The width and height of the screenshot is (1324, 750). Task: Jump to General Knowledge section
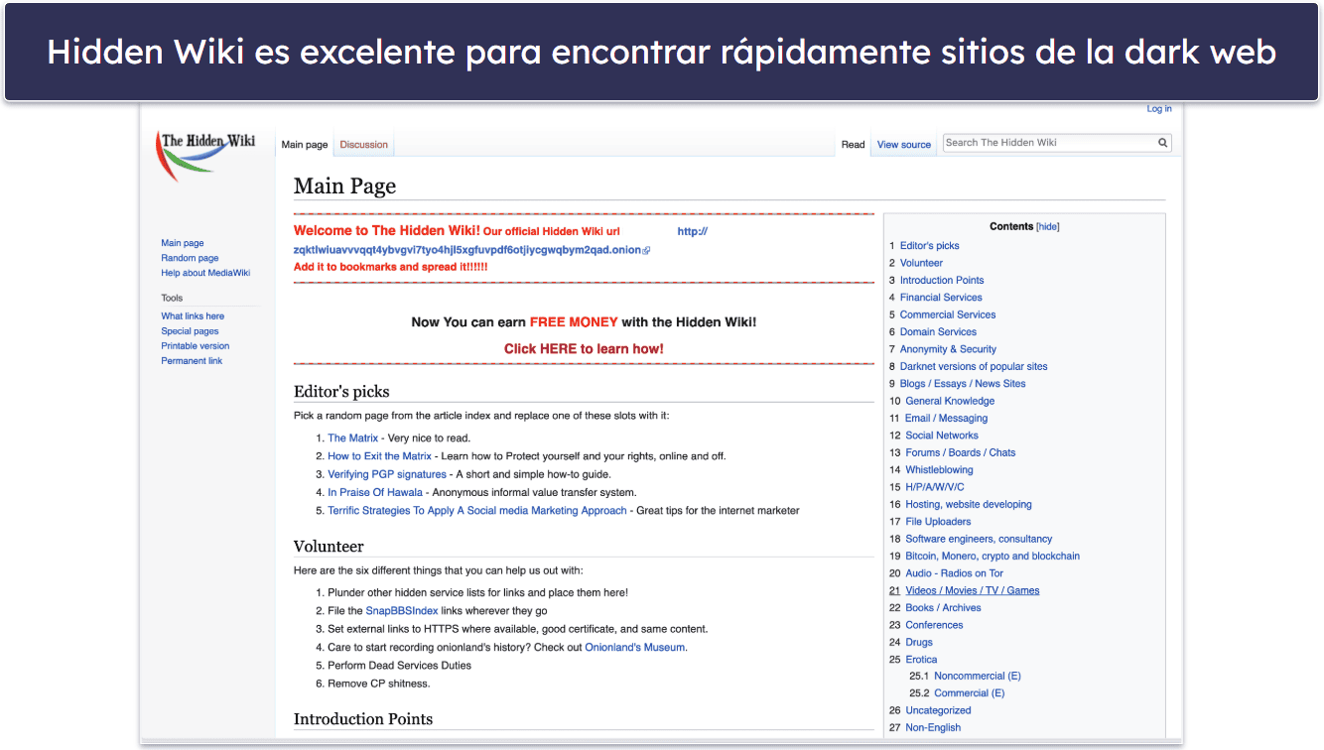950,401
